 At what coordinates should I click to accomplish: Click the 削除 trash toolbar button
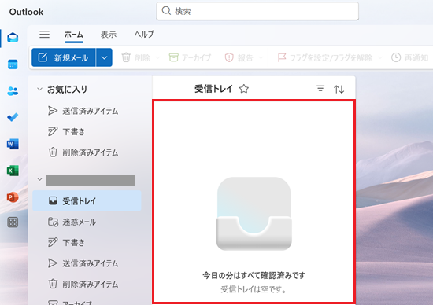(136, 57)
